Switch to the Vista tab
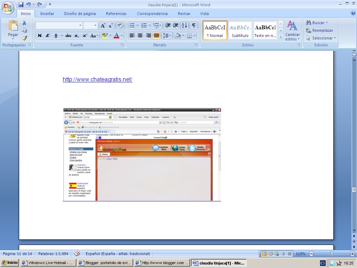357x268 pixels. click(x=204, y=14)
